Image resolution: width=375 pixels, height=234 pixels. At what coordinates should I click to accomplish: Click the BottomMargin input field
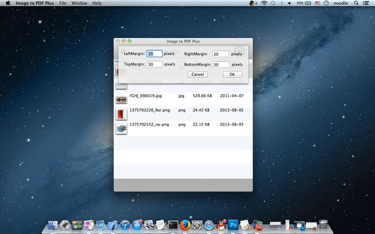click(221, 65)
